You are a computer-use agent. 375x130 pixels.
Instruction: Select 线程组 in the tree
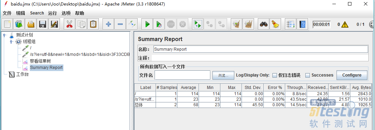coord(29,42)
